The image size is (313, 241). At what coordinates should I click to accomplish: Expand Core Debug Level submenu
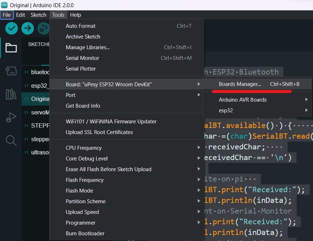127,159
